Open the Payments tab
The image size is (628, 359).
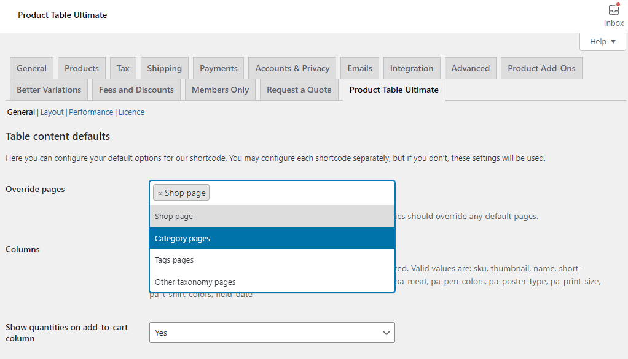[x=219, y=68]
